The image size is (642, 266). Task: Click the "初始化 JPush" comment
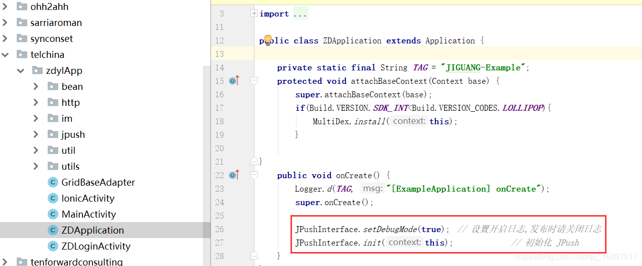click(x=545, y=243)
